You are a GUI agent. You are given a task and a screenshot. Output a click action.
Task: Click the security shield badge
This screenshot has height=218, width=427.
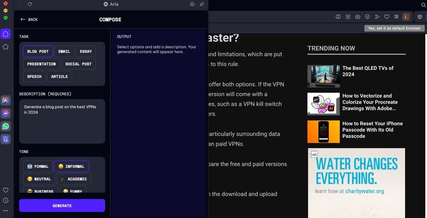coord(367,16)
